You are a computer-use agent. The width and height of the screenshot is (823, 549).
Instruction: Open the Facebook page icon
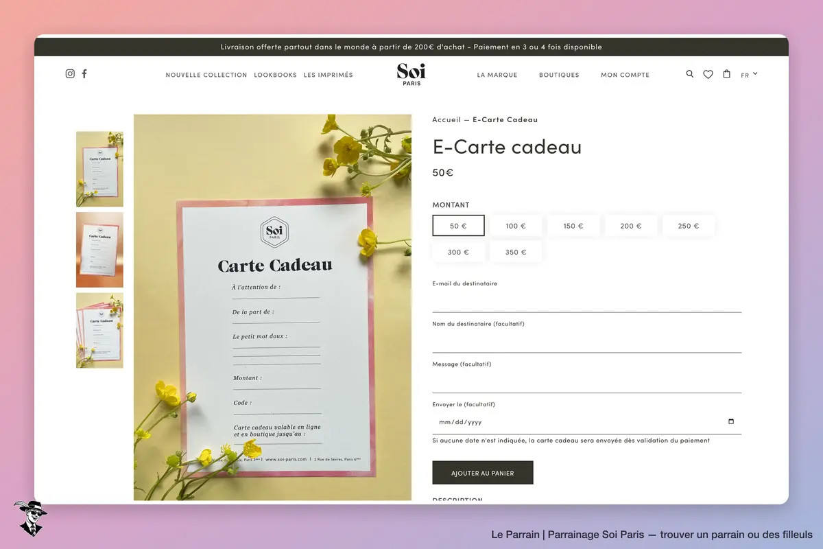point(84,74)
